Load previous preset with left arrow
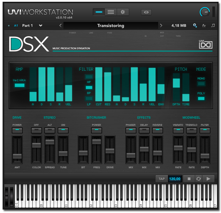Screen dimensions: 221x213 pos(60,25)
